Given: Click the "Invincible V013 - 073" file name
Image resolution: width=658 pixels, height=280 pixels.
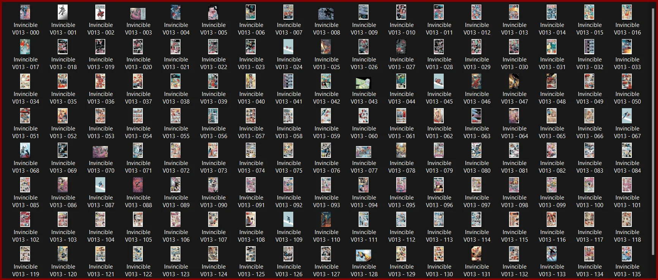Looking at the screenshot, I should click(x=214, y=167).
